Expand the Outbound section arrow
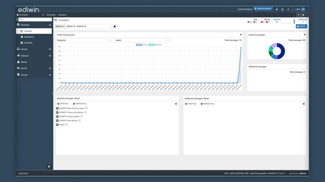 pyautogui.click(x=50, y=56)
